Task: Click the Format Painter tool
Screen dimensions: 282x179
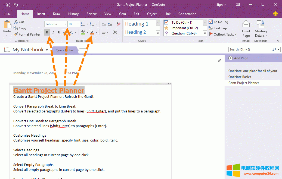Action: click(x=27, y=34)
